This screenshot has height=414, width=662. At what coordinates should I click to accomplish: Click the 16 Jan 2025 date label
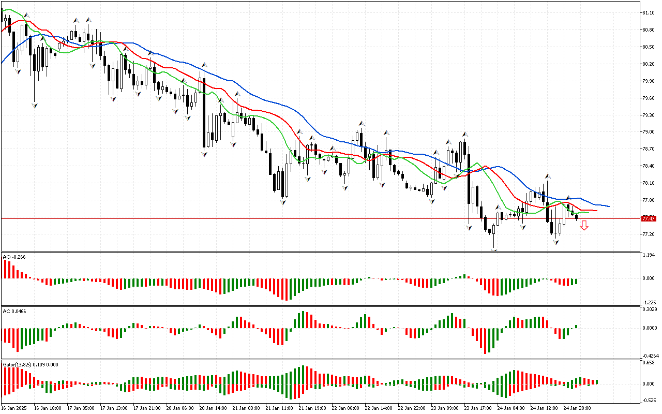[x=14, y=408]
